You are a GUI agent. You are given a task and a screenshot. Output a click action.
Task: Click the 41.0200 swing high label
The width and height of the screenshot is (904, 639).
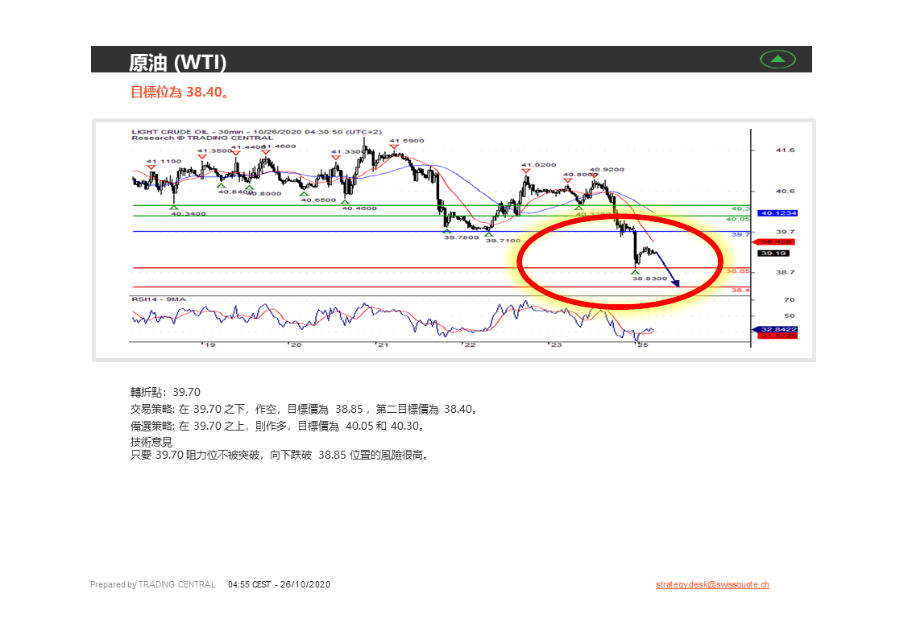pyautogui.click(x=538, y=165)
